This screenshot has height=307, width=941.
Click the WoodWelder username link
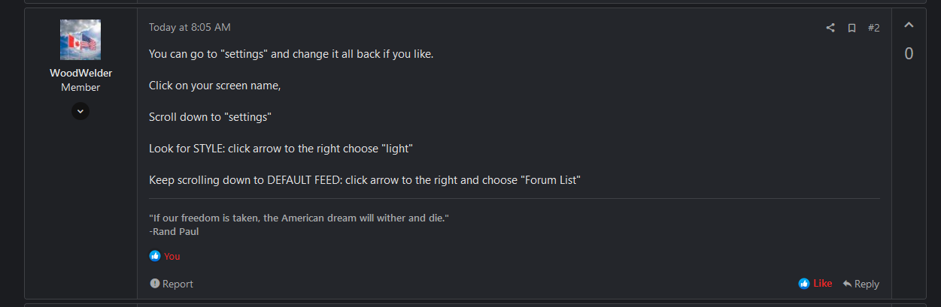[x=80, y=73]
